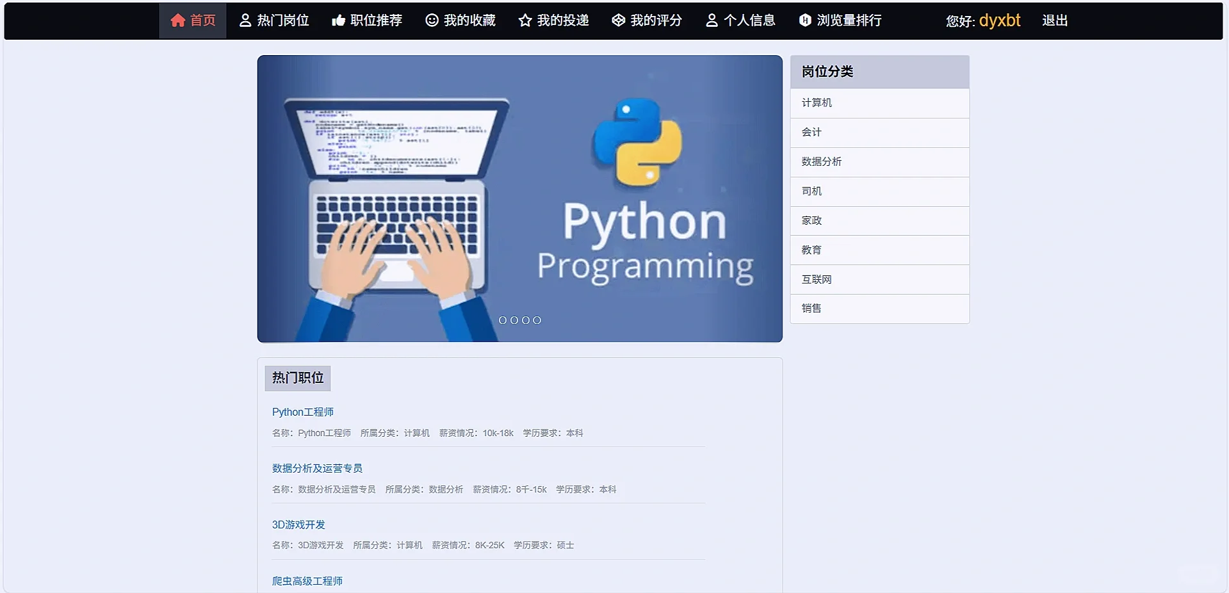Click the hexagon icon beside 浏览量排行
Screen dimensions: 1229x593
tap(805, 20)
